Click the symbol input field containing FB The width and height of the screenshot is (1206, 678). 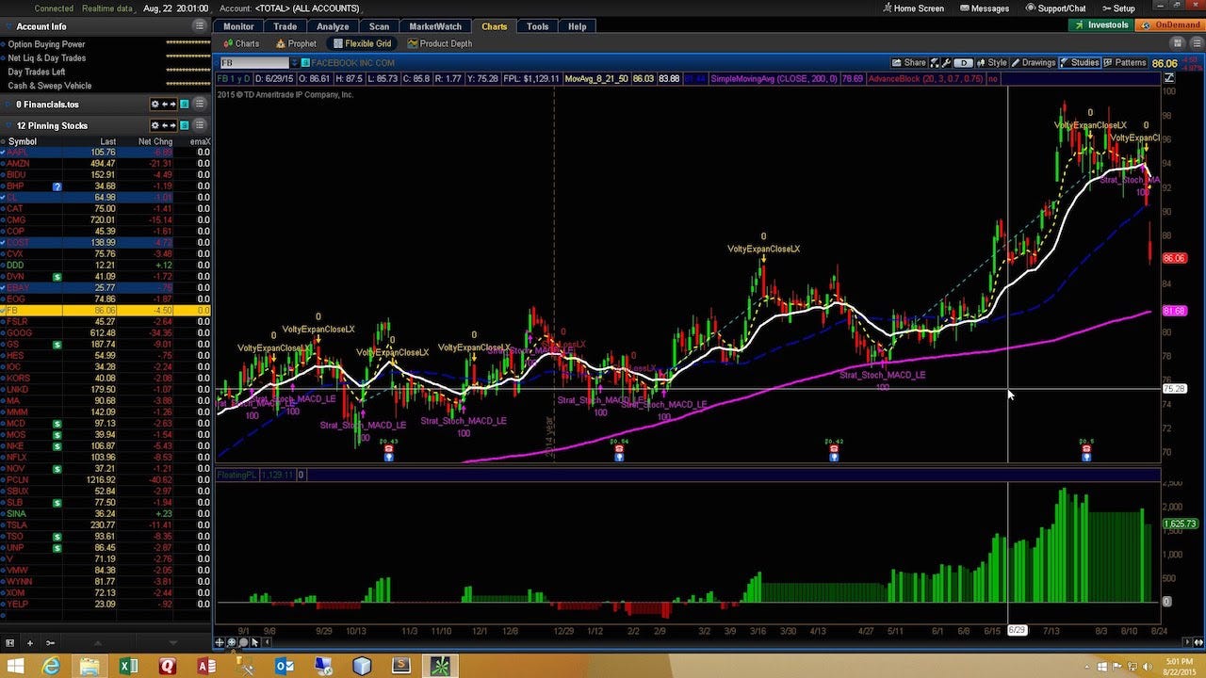tap(254, 63)
